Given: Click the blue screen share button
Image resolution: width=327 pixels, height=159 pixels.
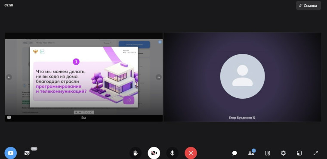Looking at the screenshot, I should (10, 153).
